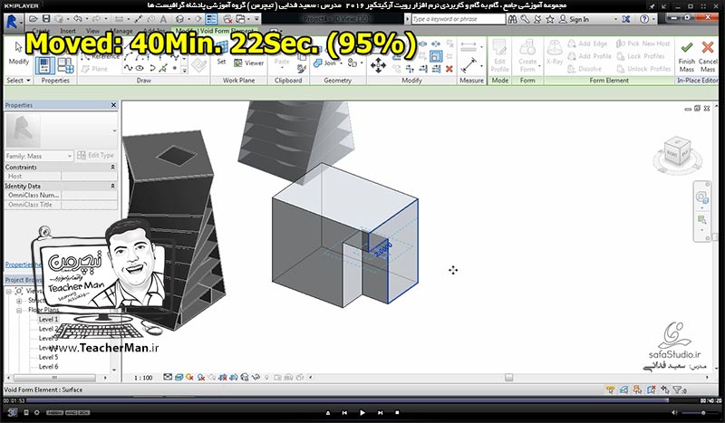Click the Aligned Dimension icon in Measure panel
725x423 pixels.
469,46
